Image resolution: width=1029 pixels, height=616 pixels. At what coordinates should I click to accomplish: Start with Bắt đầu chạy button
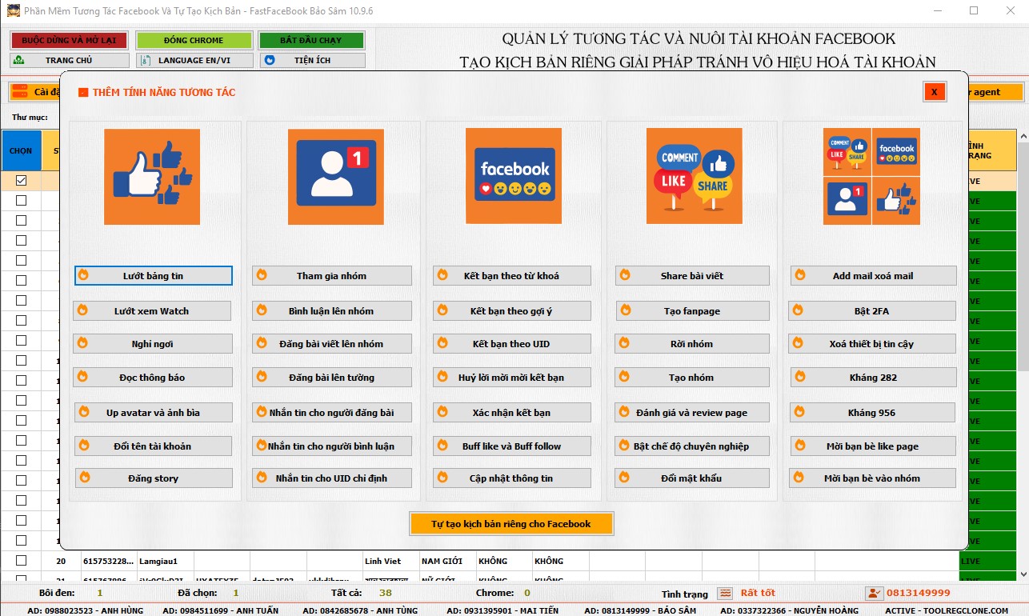311,40
